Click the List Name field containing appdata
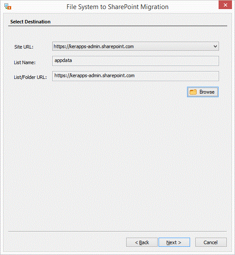 point(135,61)
